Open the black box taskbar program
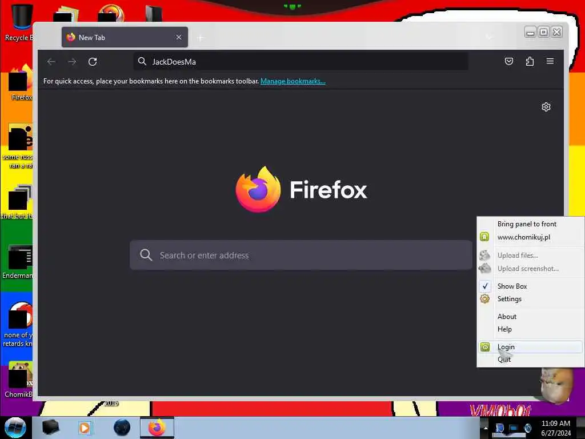This screenshot has width=585, height=439. 50,428
